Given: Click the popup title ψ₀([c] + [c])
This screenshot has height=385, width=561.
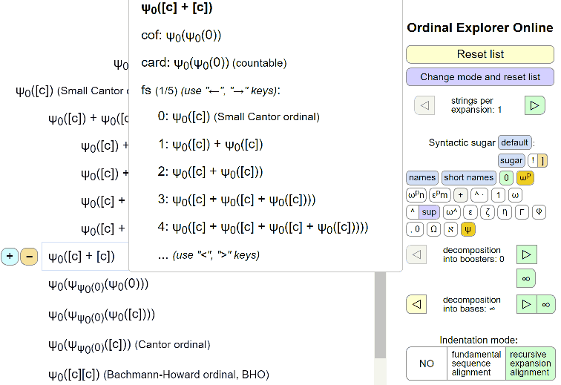Looking at the screenshot, I should (x=177, y=8).
